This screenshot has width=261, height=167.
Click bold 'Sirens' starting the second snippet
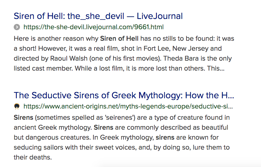point(23,118)
